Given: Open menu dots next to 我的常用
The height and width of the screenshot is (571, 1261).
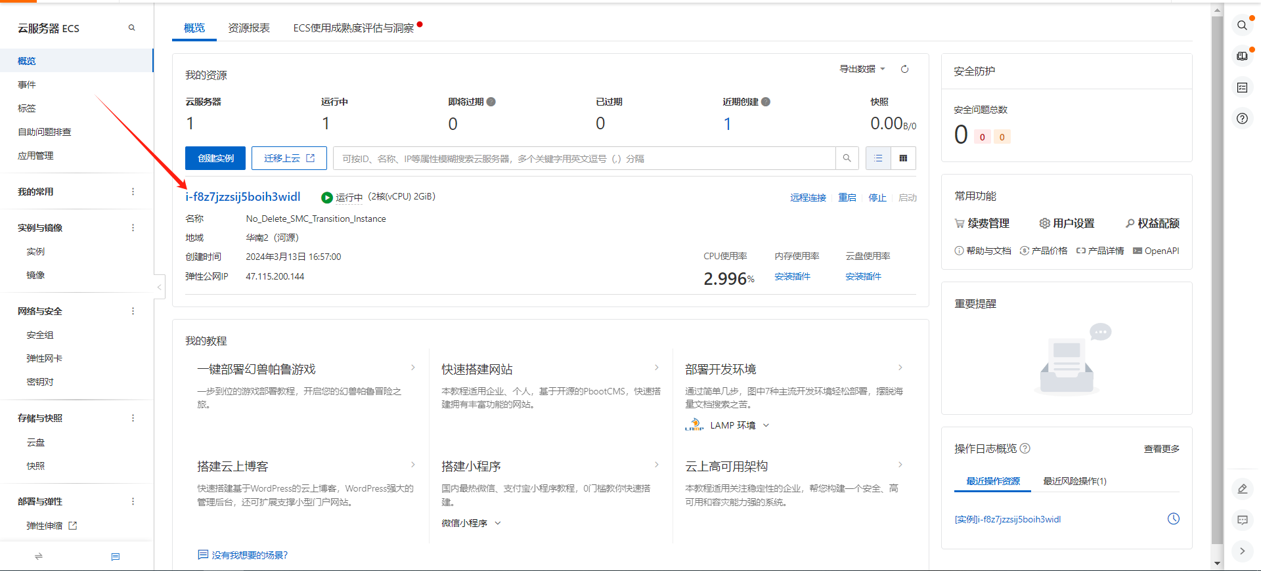Looking at the screenshot, I should 133,192.
